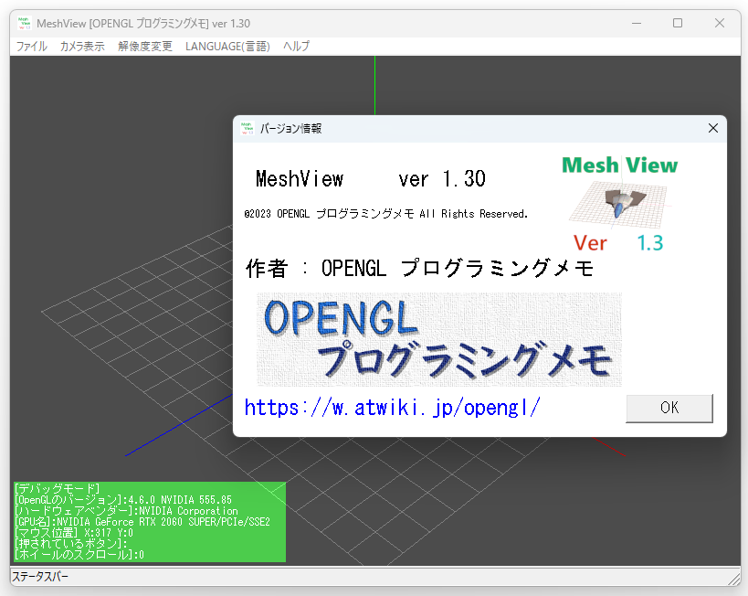
Task: Maximize the MeshView main window
Action: (678, 23)
